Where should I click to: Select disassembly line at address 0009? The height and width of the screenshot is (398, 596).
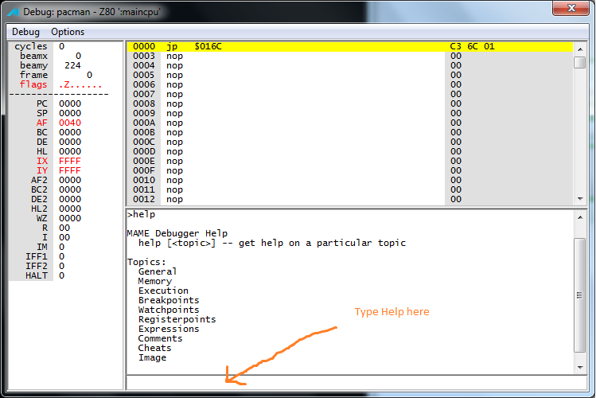349,113
